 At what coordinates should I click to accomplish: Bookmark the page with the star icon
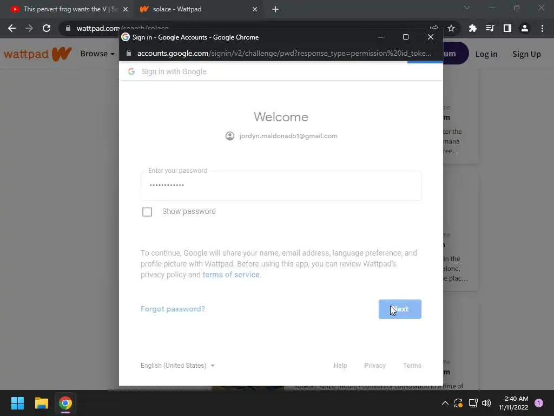[x=451, y=28]
